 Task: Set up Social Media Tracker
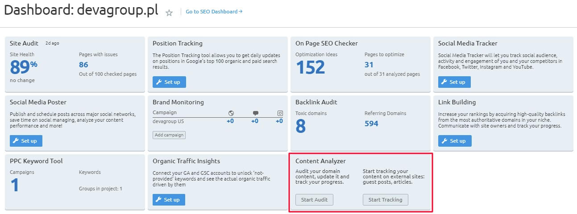pyautogui.click(x=454, y=82)
